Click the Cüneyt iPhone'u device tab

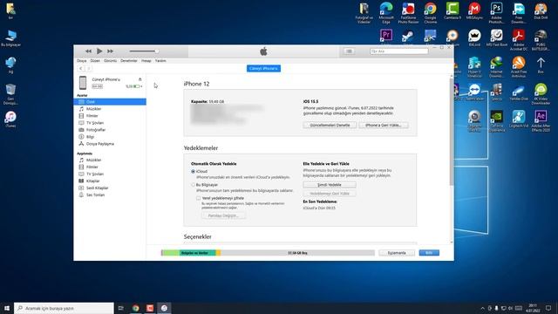coord(263,68)
